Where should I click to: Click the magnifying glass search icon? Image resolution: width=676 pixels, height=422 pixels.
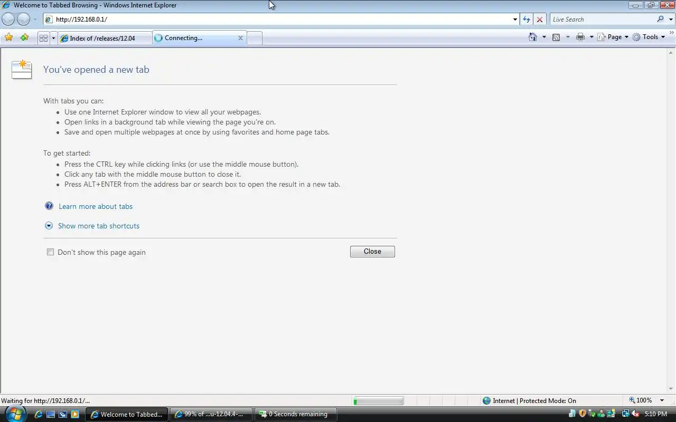(660, 19)
